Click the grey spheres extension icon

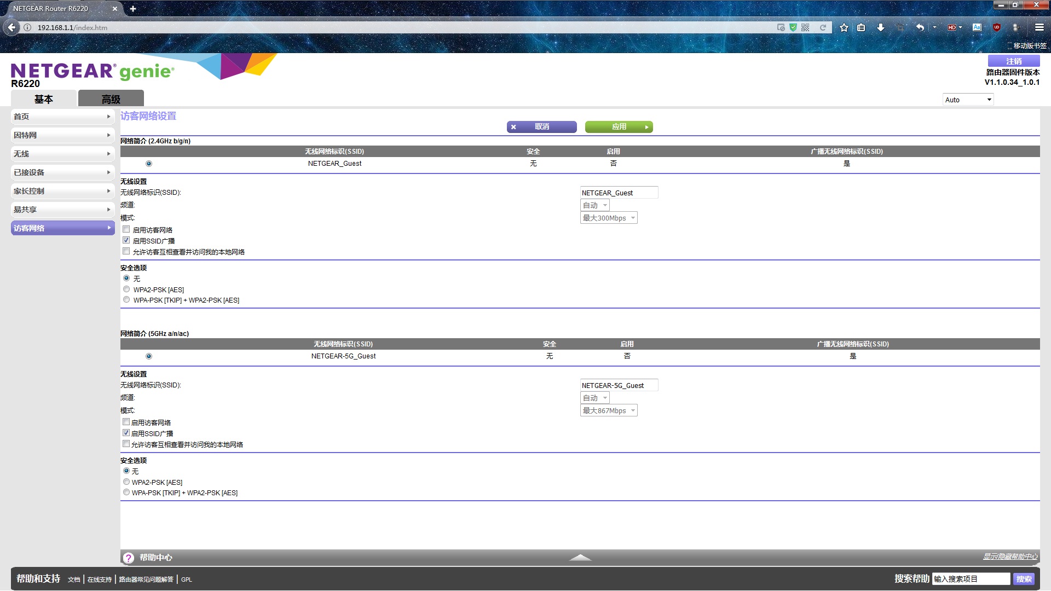[x=1016, y=27]
